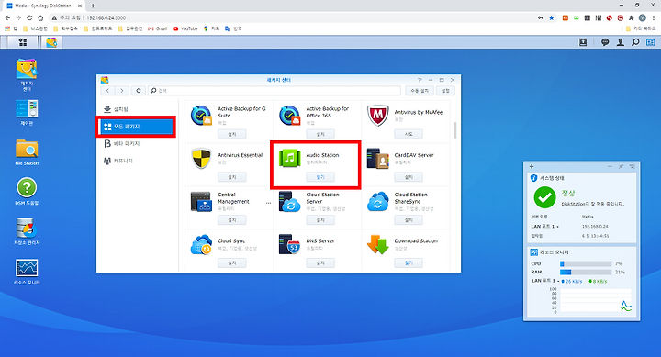Click Package Center vertical scrollbar
Image resolution: width=661 pixels, height=357 pixels.
[x=454, y=130]
